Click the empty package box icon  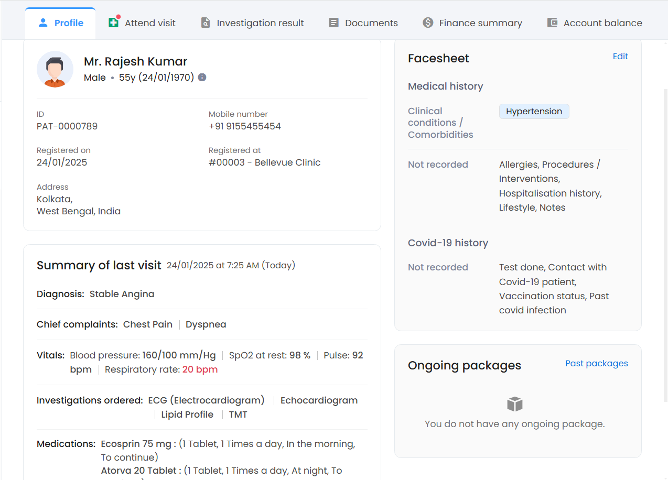click(515, 404)
